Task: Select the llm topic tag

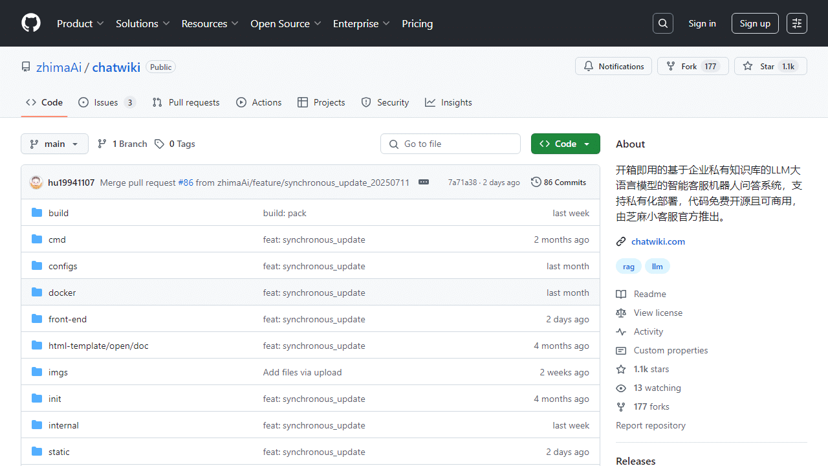Action: [x=657, y=266]
